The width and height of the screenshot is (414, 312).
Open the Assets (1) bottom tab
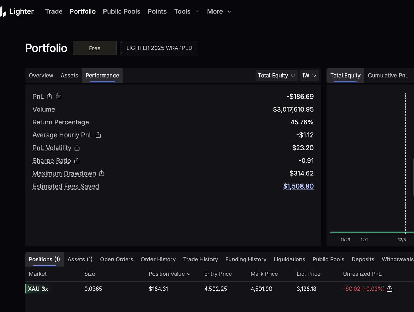click(x=80, y=259)
